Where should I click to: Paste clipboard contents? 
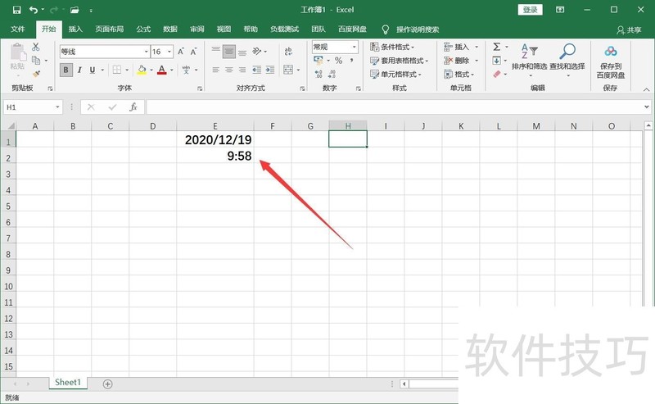17,57
